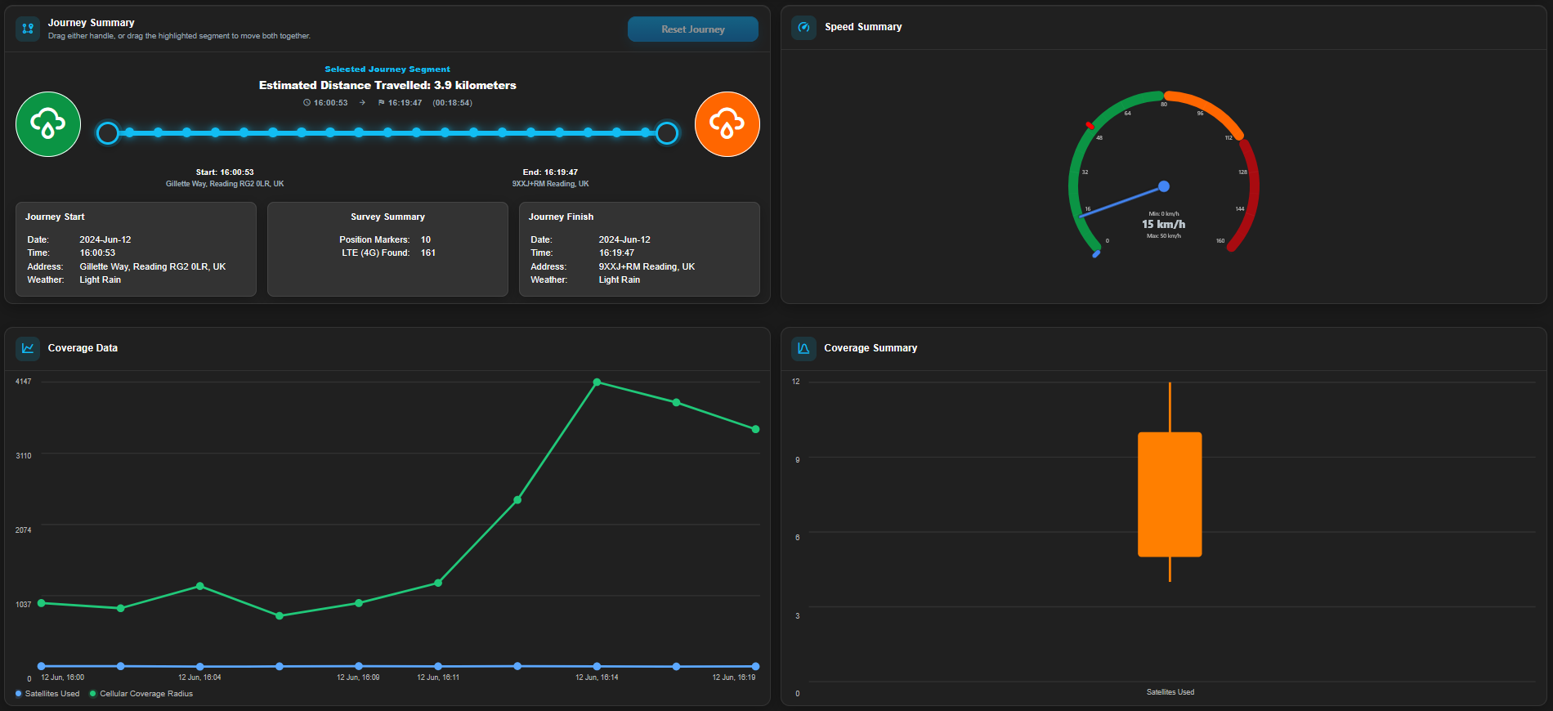This screenshot has height=711, width=1553.
Task: Click the Estimated Distance Travelled 3.9 kilometers text
Action: tap(387, 85)
